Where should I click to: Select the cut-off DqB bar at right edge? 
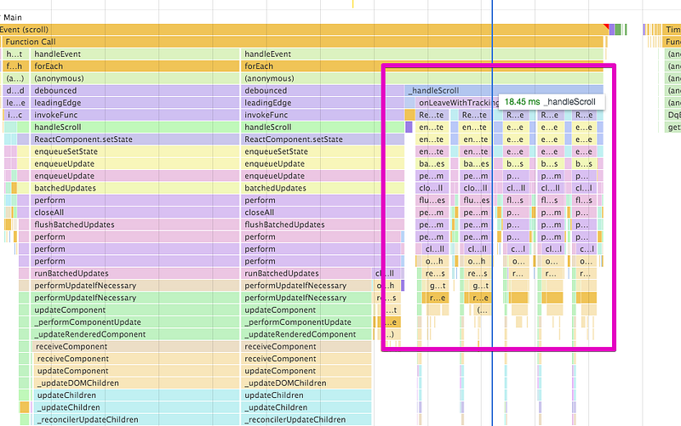coord(672,115)
